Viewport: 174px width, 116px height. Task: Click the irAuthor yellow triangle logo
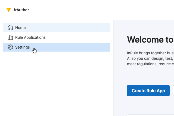point(8,10)
